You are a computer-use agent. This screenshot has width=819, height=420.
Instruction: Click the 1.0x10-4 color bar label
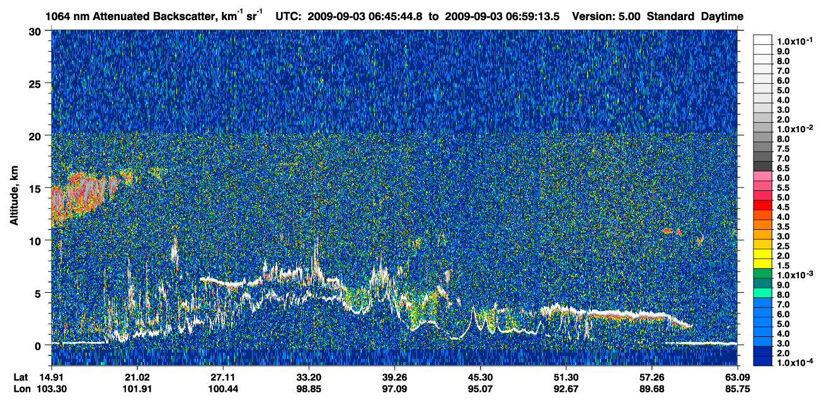(x=795, y=361)
